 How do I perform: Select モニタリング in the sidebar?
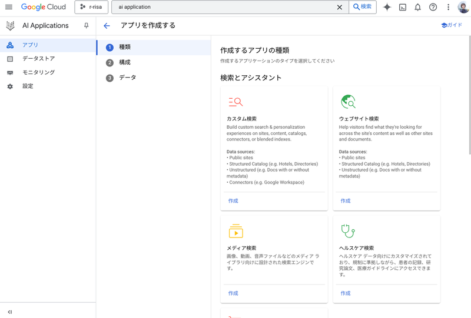(x=48, y=73)
